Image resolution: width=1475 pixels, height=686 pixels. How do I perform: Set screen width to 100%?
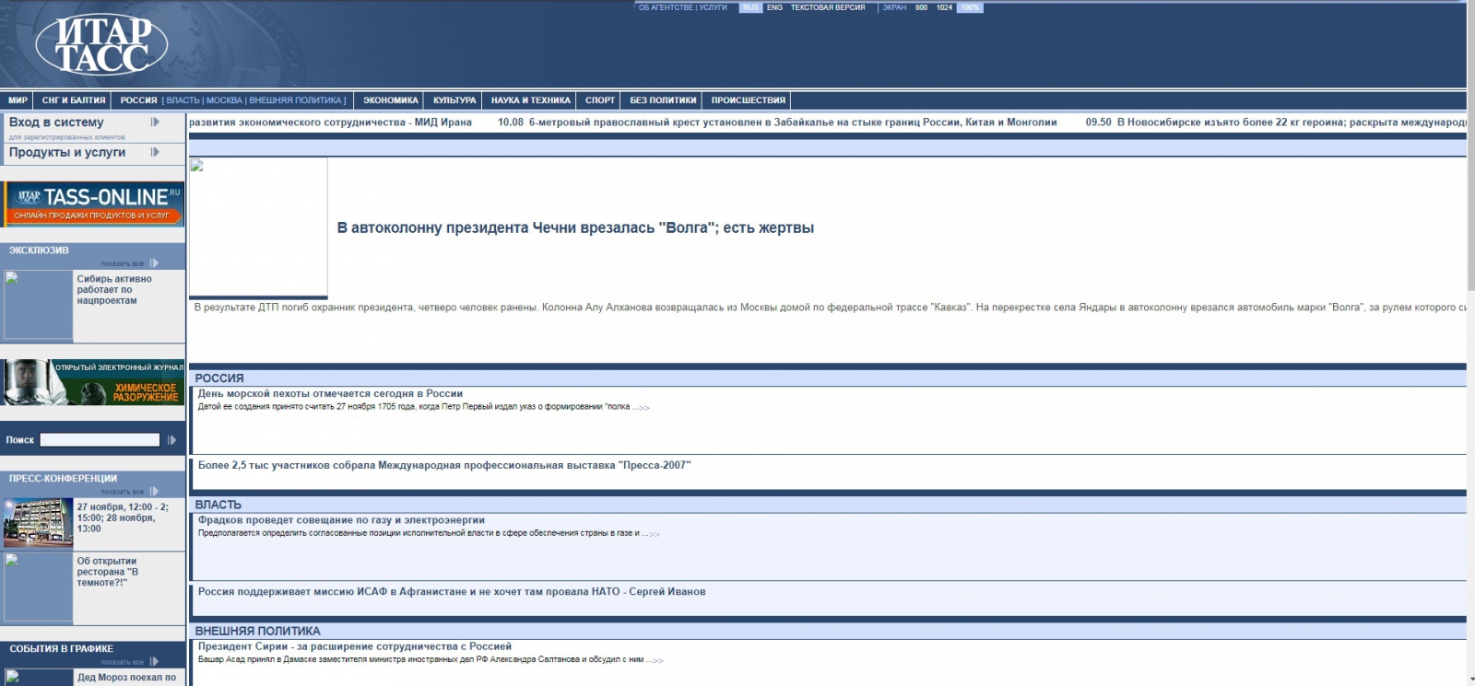click(970, 7)
